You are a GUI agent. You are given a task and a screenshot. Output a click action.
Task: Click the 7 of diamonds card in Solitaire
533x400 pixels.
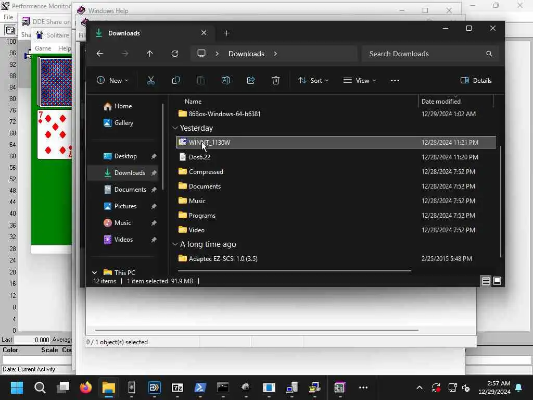(55, 134)
